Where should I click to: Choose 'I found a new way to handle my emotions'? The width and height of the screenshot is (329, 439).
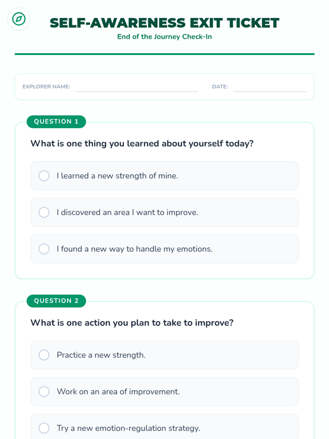coord(44,249)
